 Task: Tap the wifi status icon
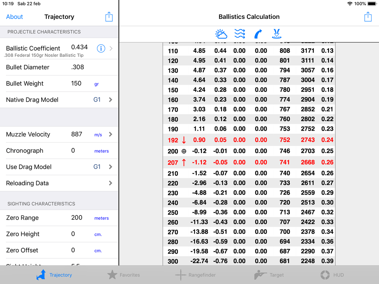coord(350,4)
